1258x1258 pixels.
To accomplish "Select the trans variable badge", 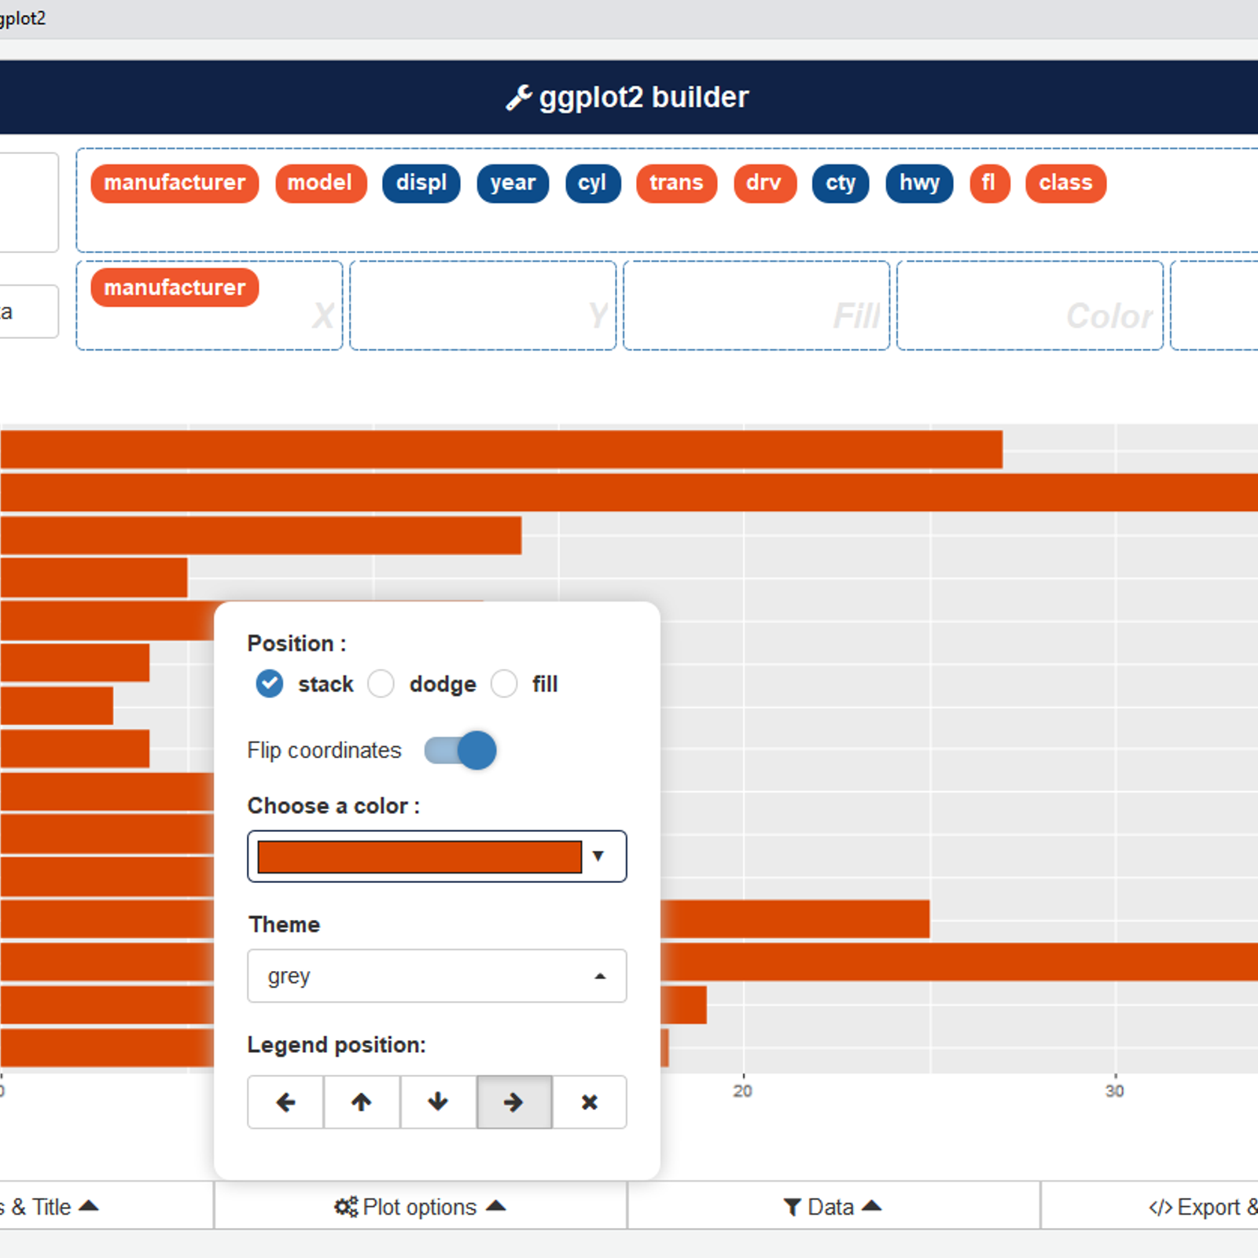I will coord(676,183).
